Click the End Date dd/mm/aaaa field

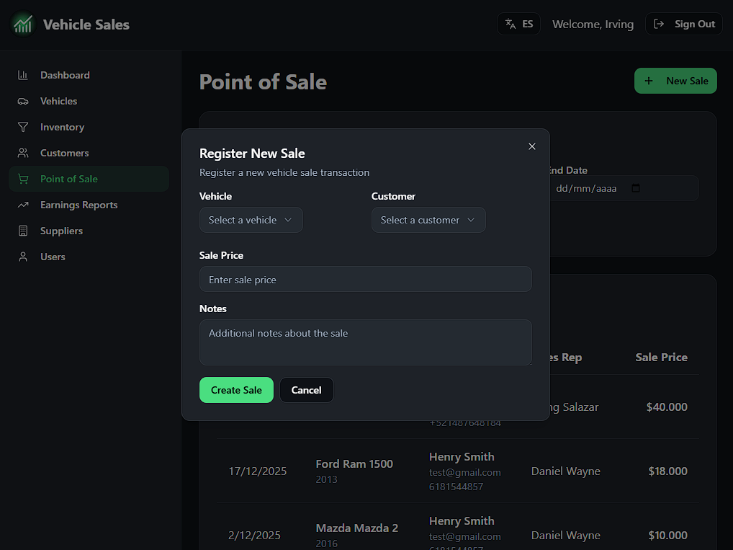624,188
